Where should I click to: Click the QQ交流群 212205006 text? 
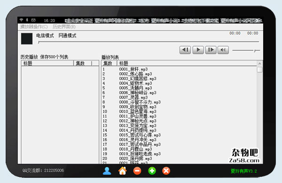click(43, 170)
